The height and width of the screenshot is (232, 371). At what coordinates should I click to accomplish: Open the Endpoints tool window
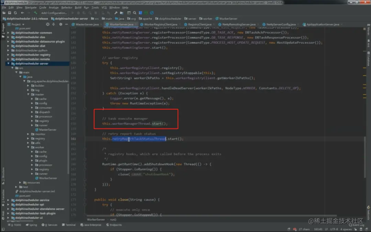pyautogui.click(x=114, y=225)
